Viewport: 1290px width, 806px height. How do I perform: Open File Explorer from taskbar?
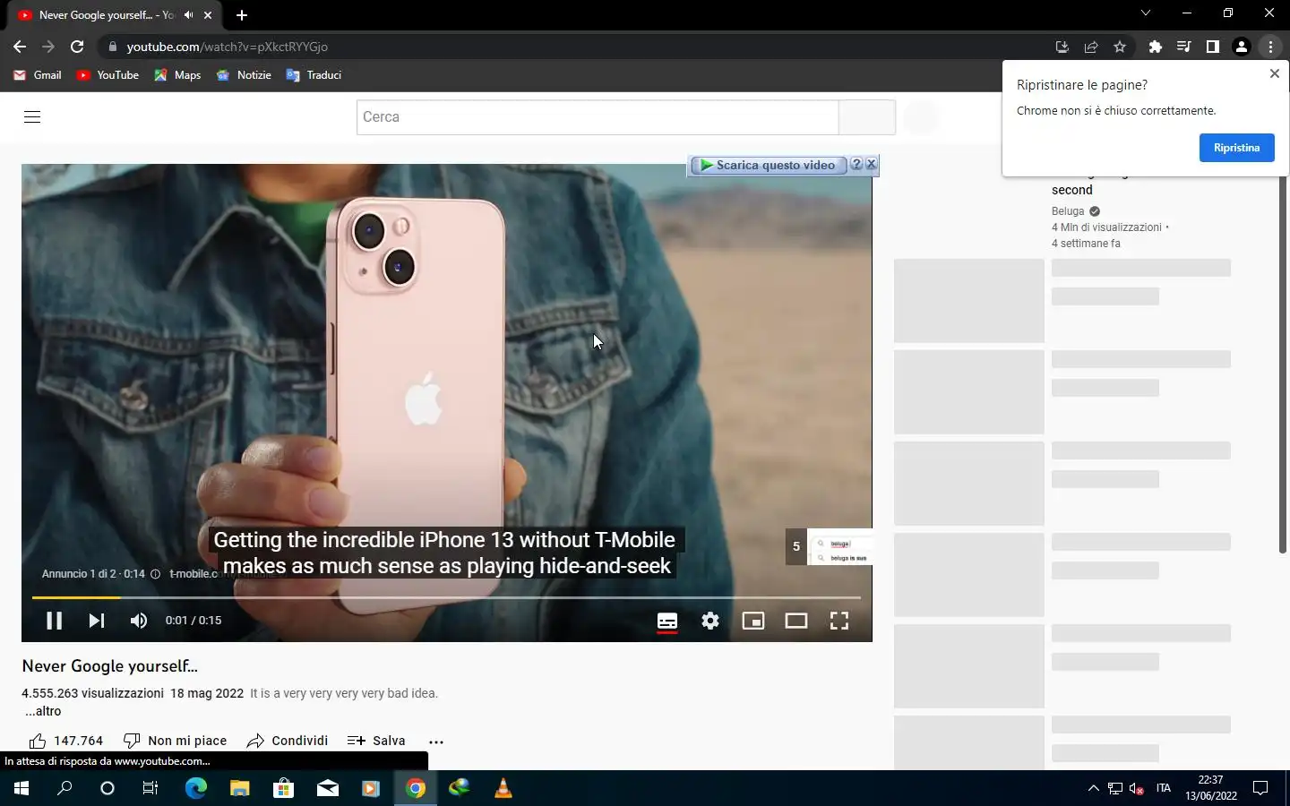[239, 788]
